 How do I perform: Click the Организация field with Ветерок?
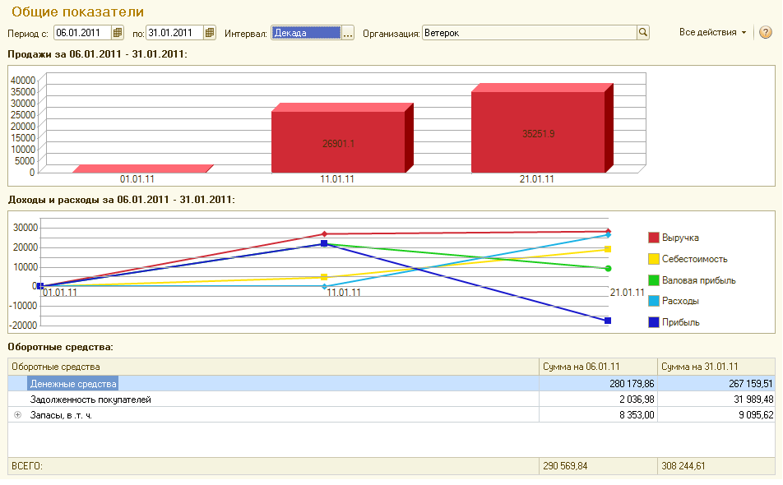point(529,33)
